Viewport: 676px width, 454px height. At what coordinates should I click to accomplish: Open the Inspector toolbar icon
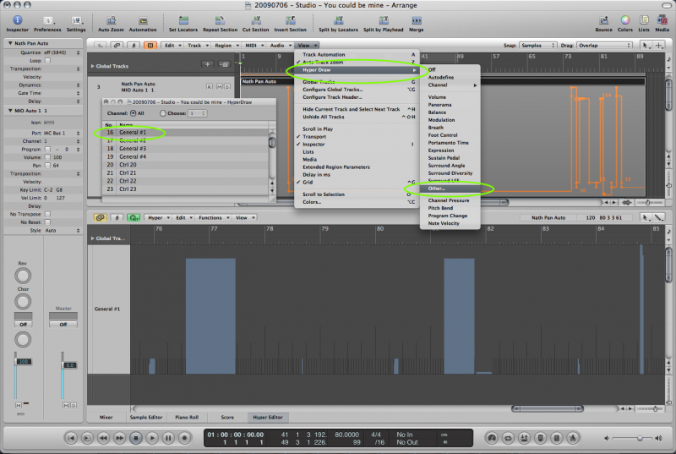[17, 20]
